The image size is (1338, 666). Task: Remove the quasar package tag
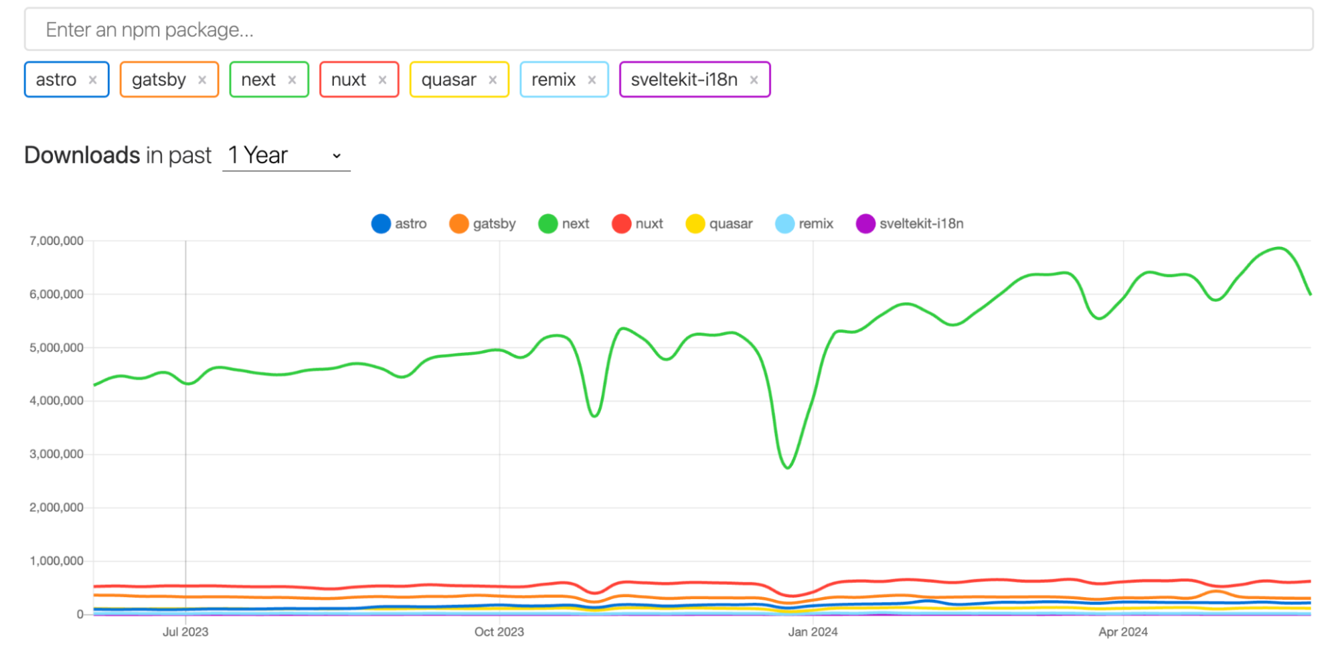(x=493, y=80)
